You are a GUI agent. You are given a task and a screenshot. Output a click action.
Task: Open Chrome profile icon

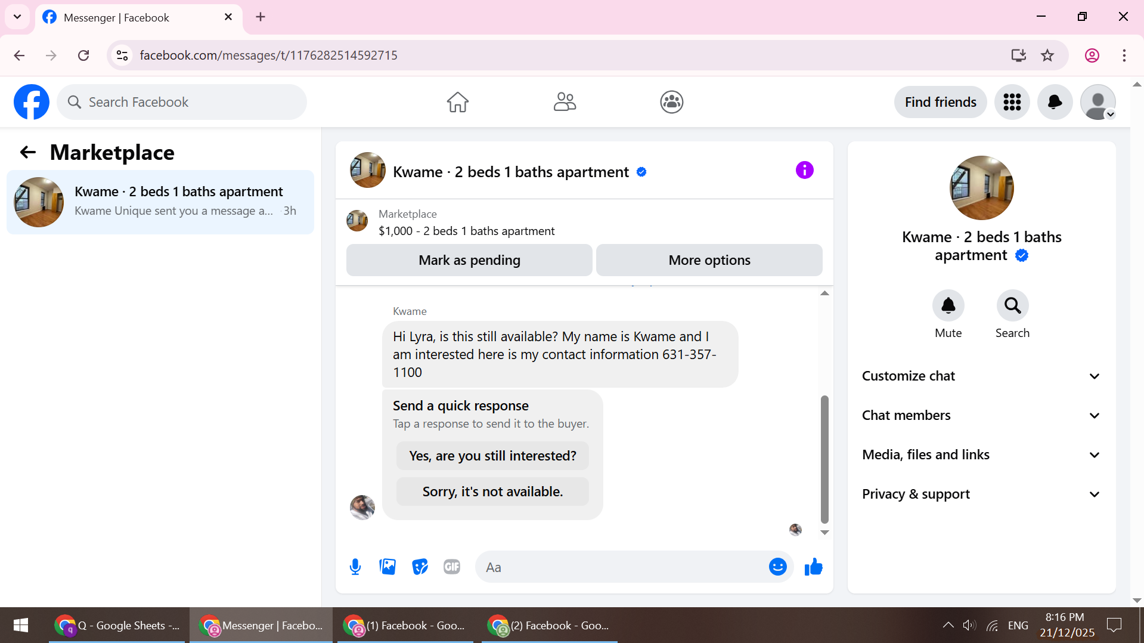[x=1092, y=55]
